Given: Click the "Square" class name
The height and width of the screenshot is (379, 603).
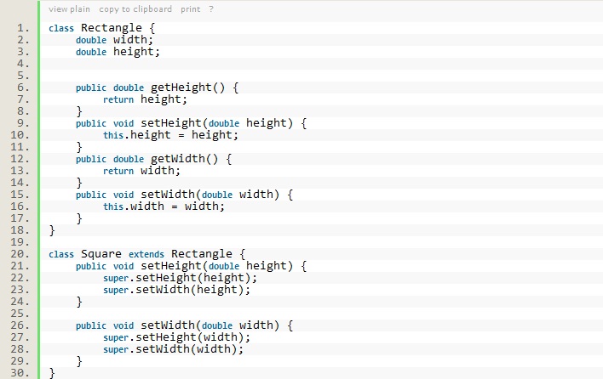Looking at the screenshot, I should tap(102, 253).
